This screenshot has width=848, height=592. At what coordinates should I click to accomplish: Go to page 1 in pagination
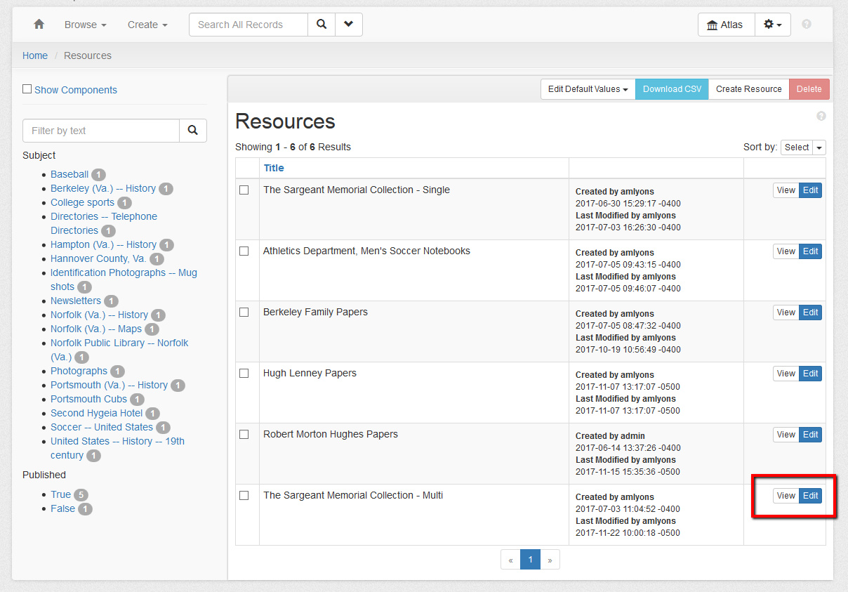click(530, 560)
